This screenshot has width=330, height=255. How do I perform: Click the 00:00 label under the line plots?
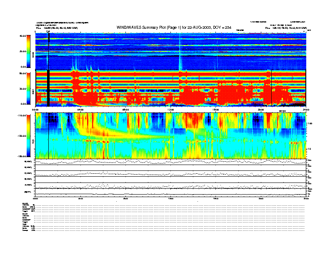35,198
